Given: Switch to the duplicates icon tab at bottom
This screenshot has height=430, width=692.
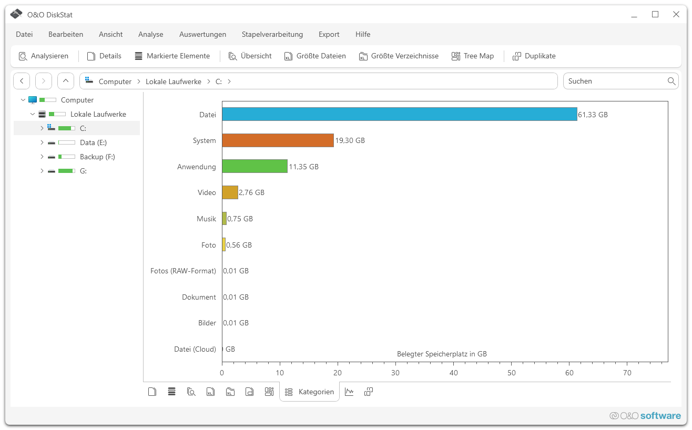Looking at the screenshot, I should pyautogui.click(x=369, y=392).
